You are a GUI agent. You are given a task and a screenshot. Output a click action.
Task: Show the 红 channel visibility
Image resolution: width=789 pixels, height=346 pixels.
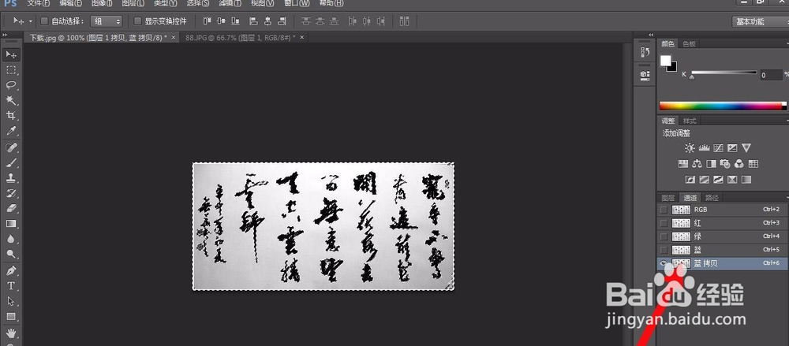pyautogui.click(x=664, y=223)
